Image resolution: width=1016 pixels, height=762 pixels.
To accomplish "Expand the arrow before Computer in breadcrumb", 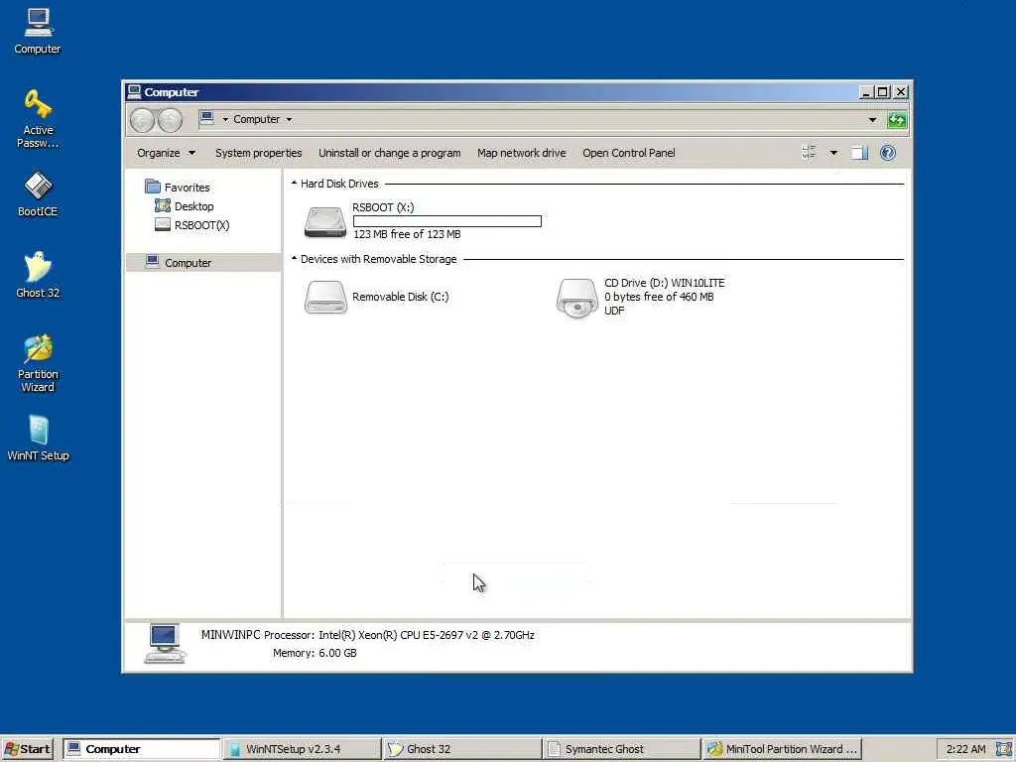I will pos(225,119).
